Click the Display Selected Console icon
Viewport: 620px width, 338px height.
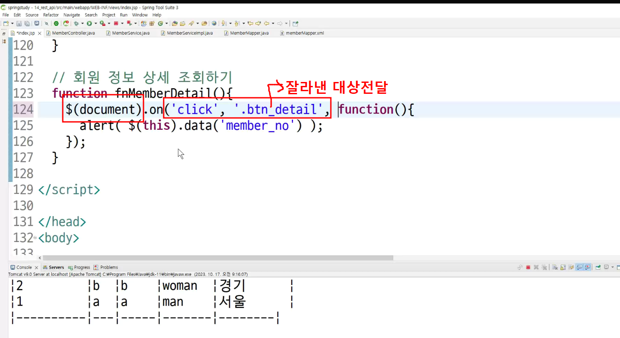coord(606,267)
